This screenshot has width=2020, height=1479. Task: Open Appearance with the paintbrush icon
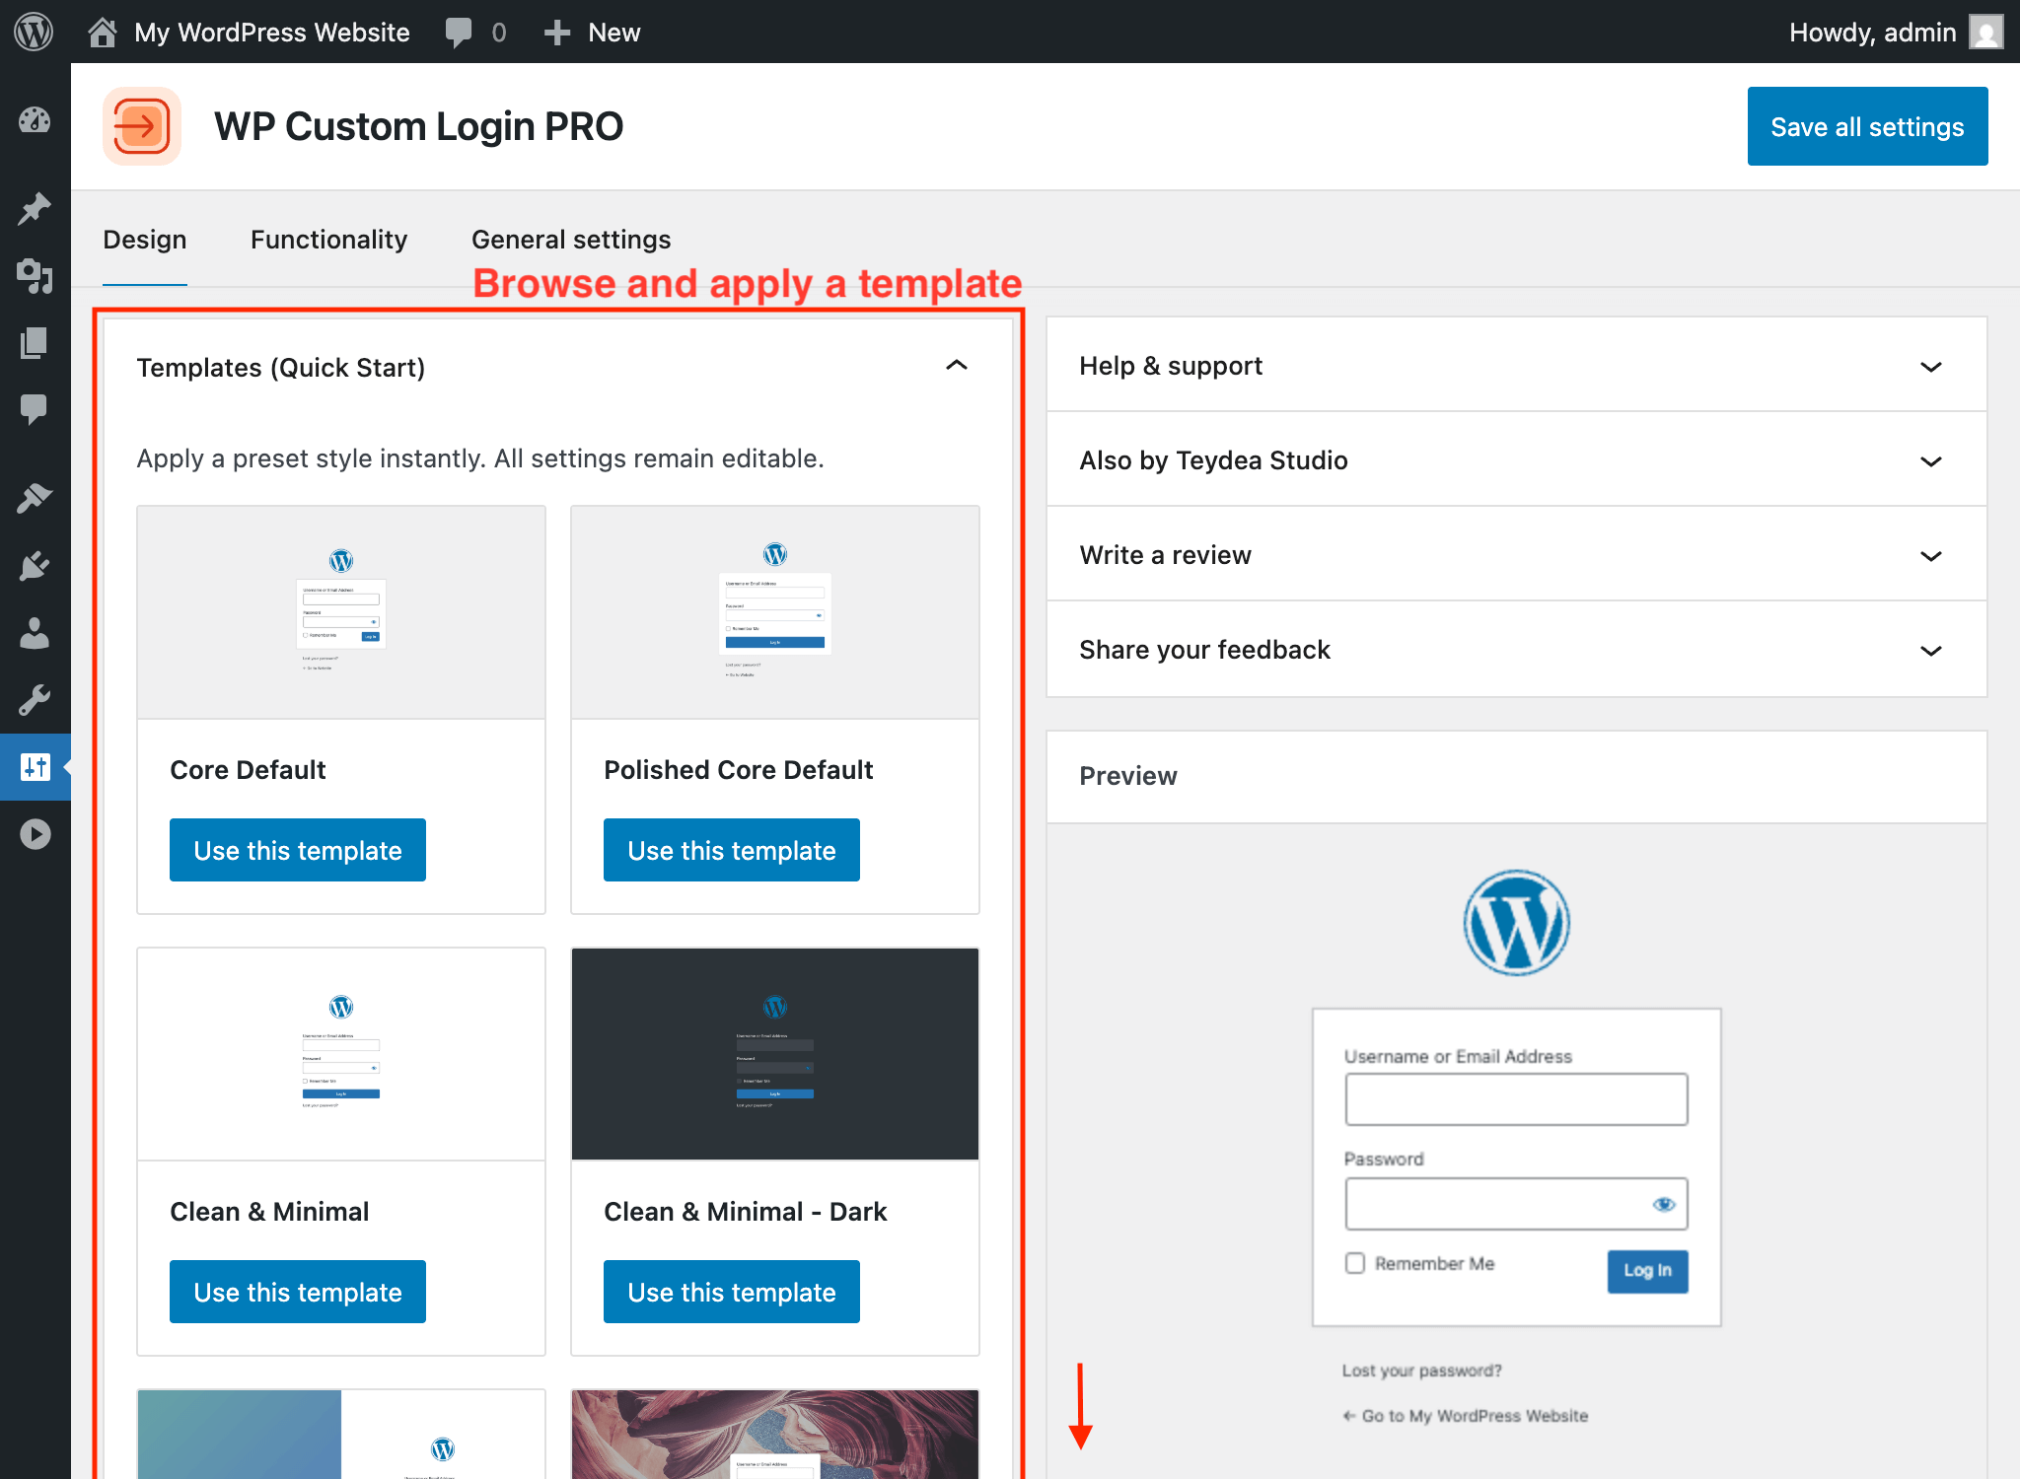[35, 496]
